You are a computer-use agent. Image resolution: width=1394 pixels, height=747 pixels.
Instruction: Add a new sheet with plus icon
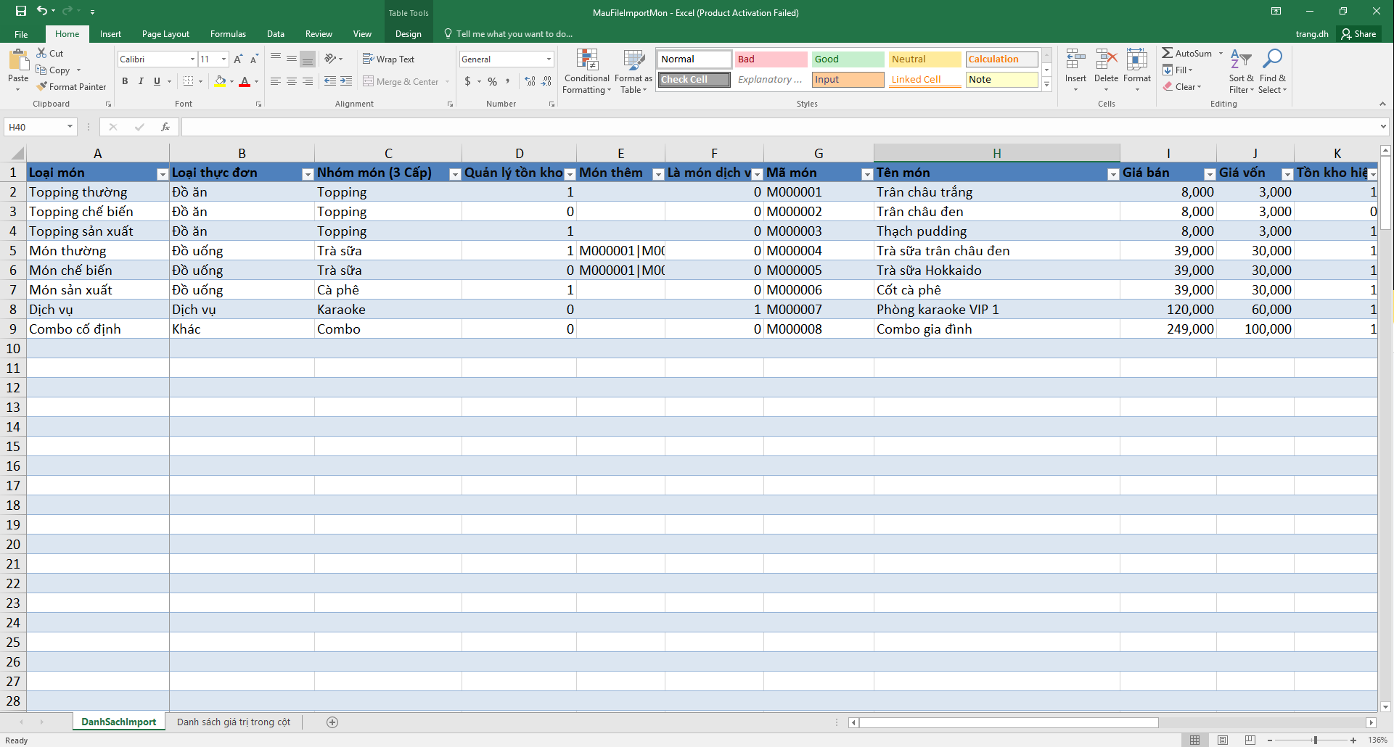point(332,722)
